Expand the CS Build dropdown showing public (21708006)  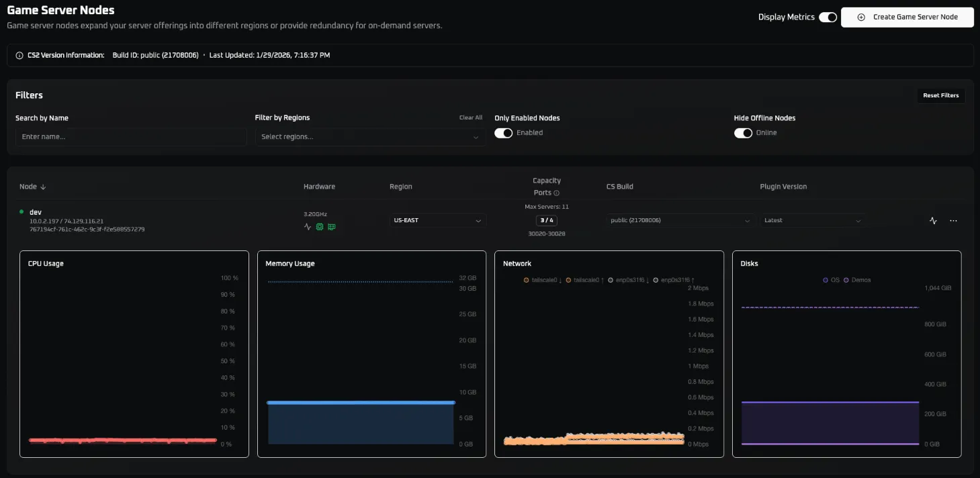tap(680, 220)
